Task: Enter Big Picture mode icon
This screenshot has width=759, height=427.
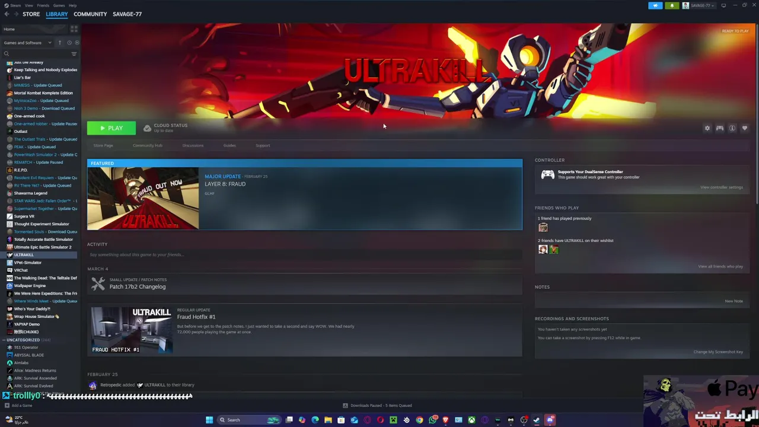Action: [723, 5]
